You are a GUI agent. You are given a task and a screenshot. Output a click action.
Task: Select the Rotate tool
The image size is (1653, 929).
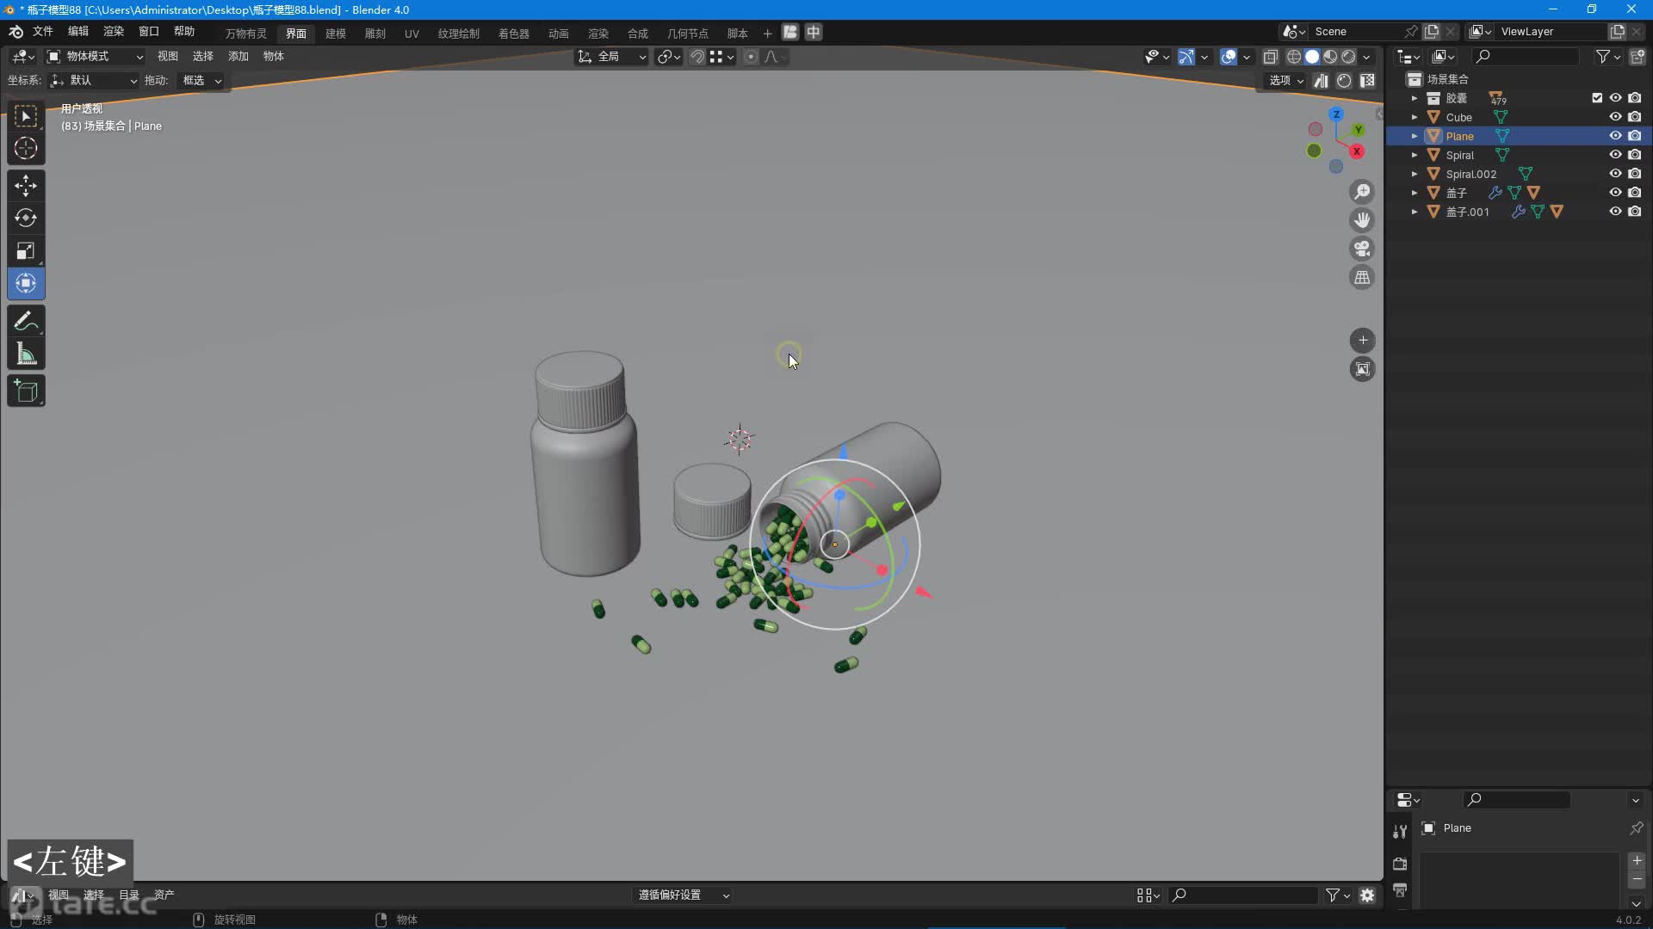click(x=26, y=218)
